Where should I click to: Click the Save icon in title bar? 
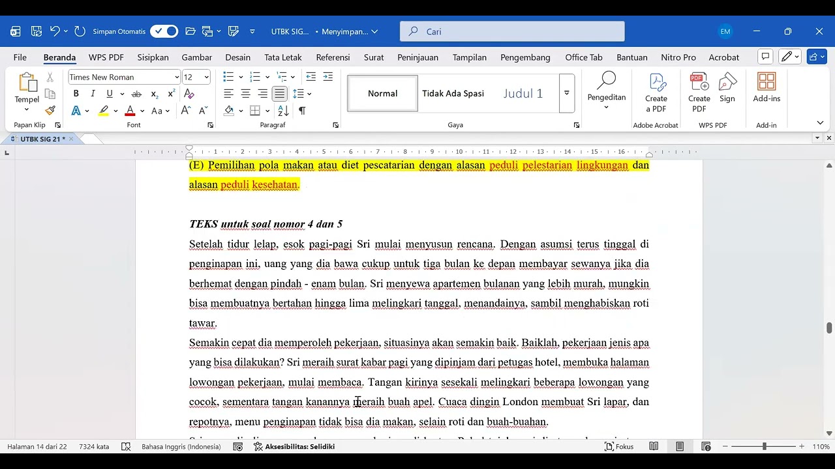tap(37, 31)
